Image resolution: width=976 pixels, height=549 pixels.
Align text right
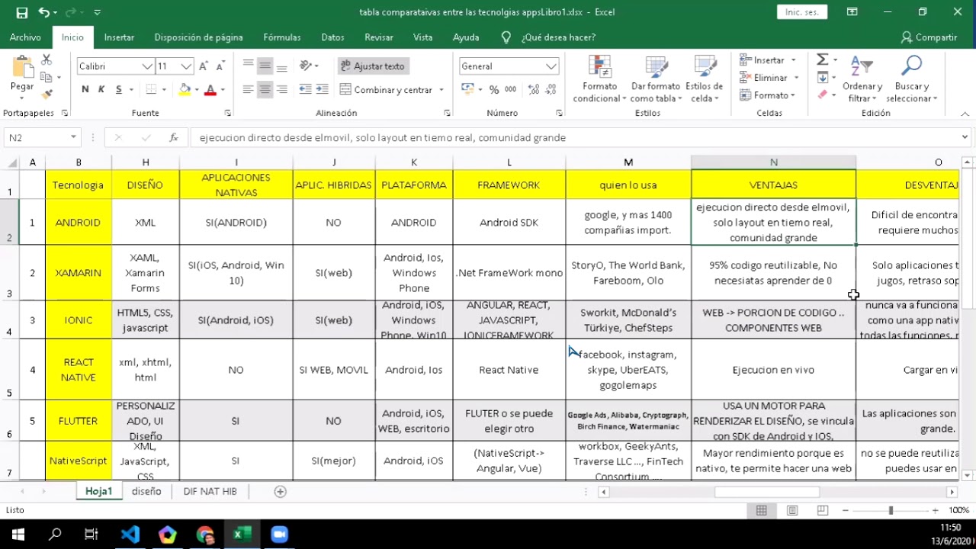[x=281, y=89]
